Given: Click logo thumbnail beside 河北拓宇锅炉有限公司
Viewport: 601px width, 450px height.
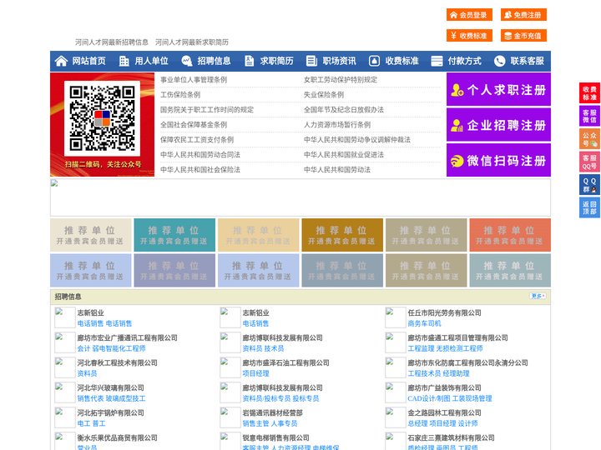Looking at the screenshot, I should [x=65, y=417].
